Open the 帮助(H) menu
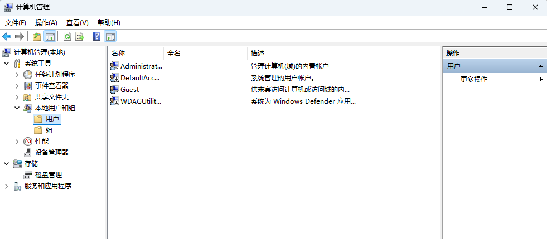The width and height of the screenshot is (547, 239). point(109,23)
